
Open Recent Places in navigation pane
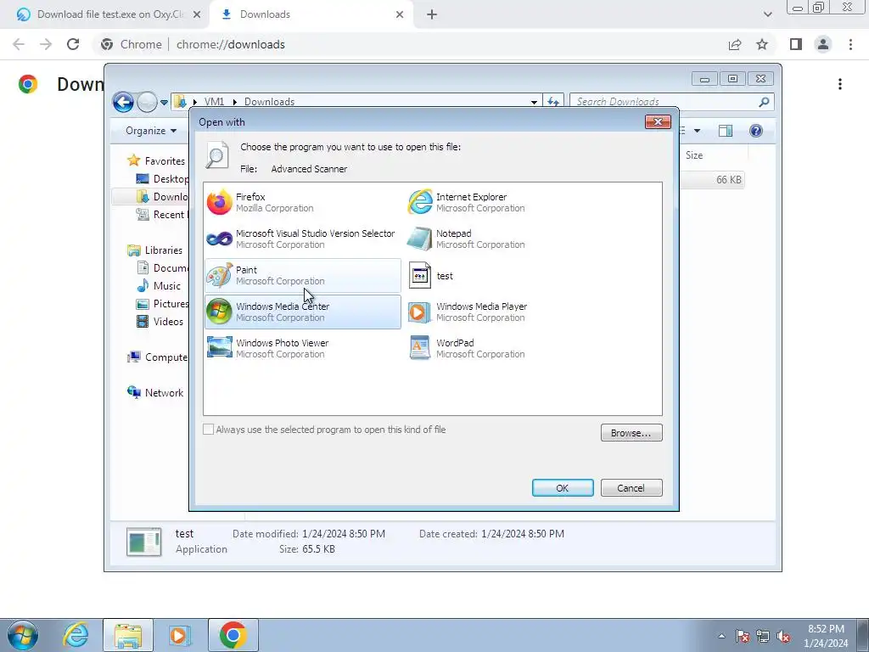point(163,215)
